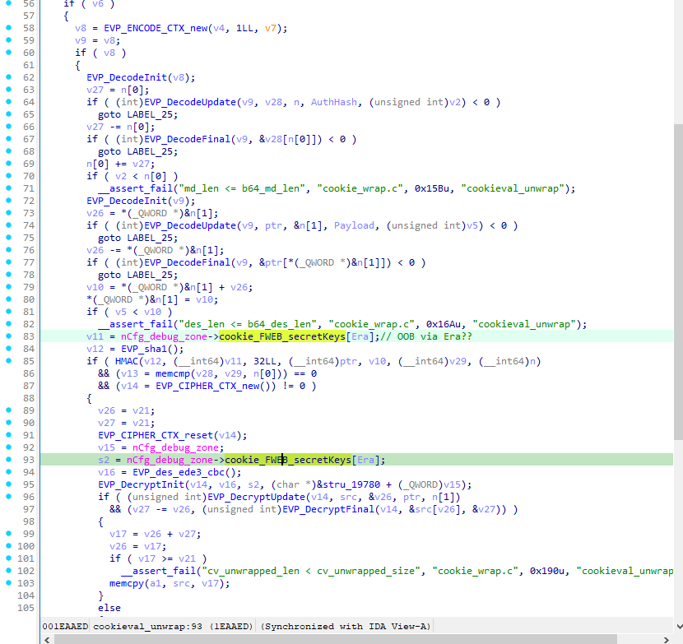683x644 pixels.
Task: Click the vertical scrollbar down arrow
Action: [x=679, y=626]
